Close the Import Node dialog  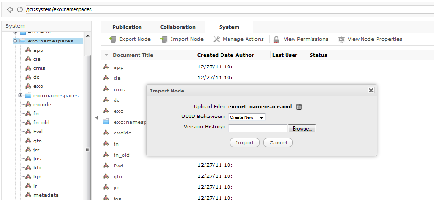click(371, 90)
